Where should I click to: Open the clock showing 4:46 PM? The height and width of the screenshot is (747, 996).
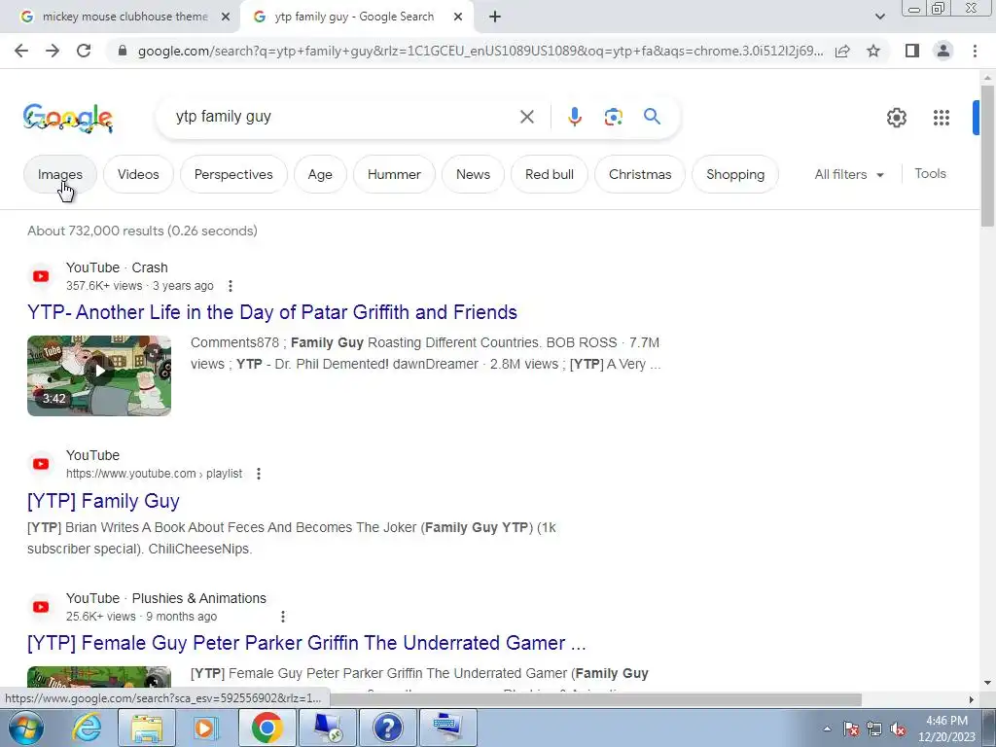click(x=946, y=729)
